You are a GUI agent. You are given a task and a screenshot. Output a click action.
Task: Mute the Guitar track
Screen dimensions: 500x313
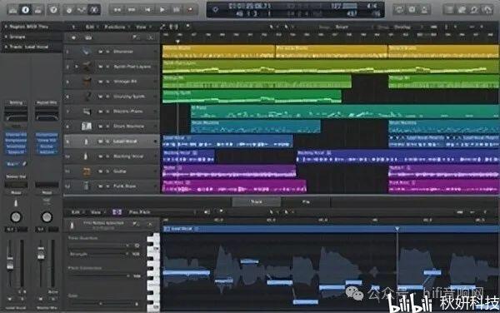click(x=101, y=171)
